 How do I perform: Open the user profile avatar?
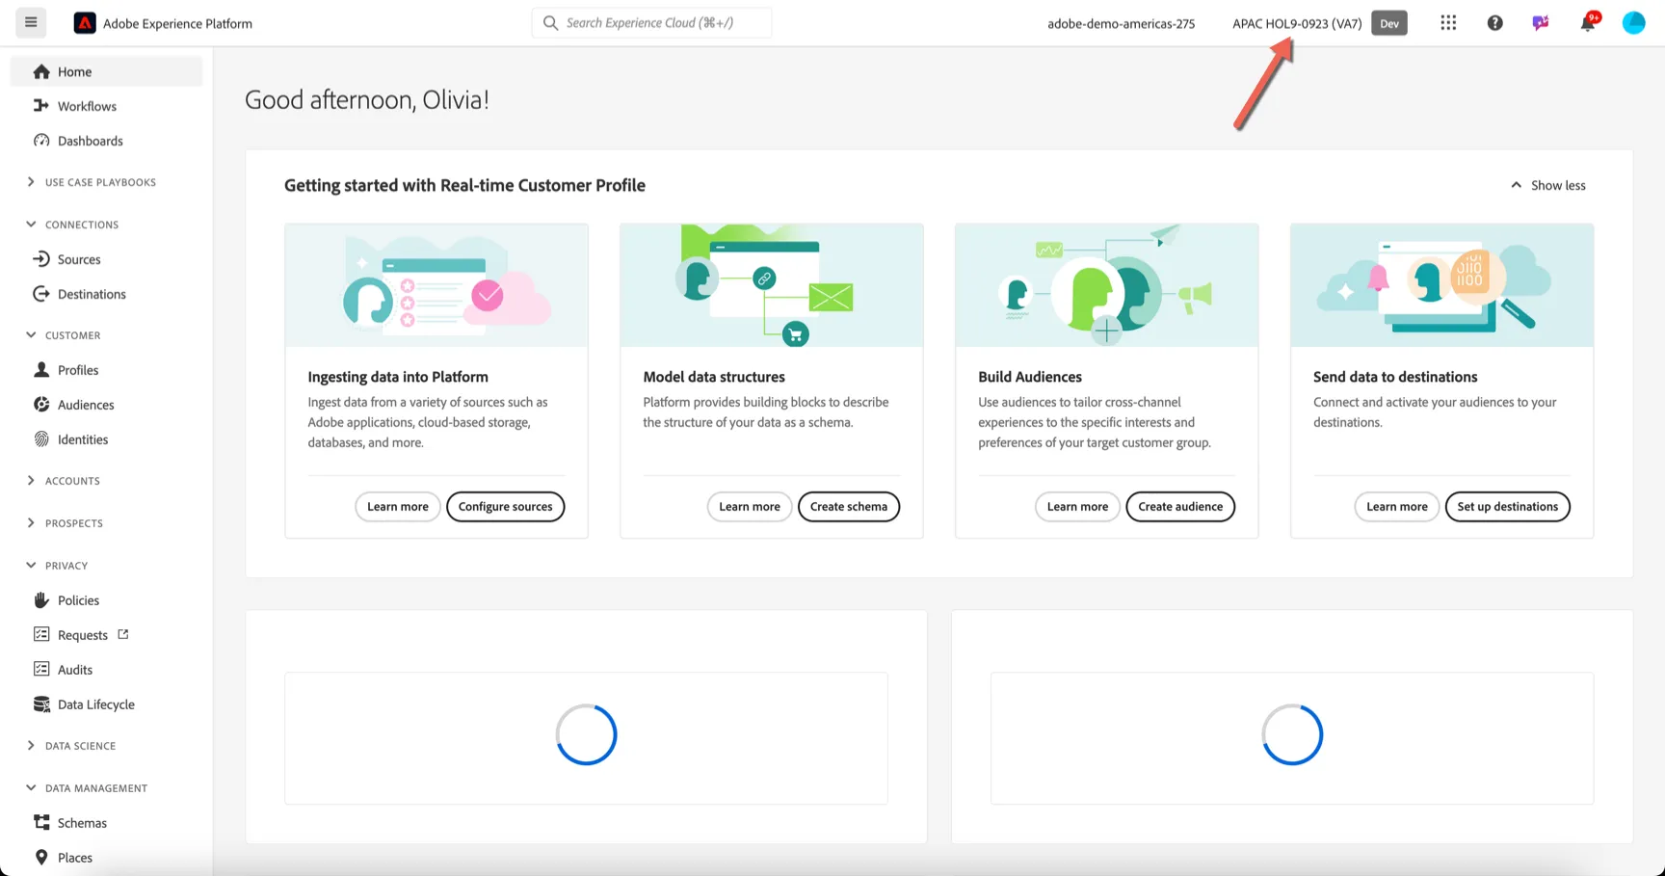(x=1633, y=22)
